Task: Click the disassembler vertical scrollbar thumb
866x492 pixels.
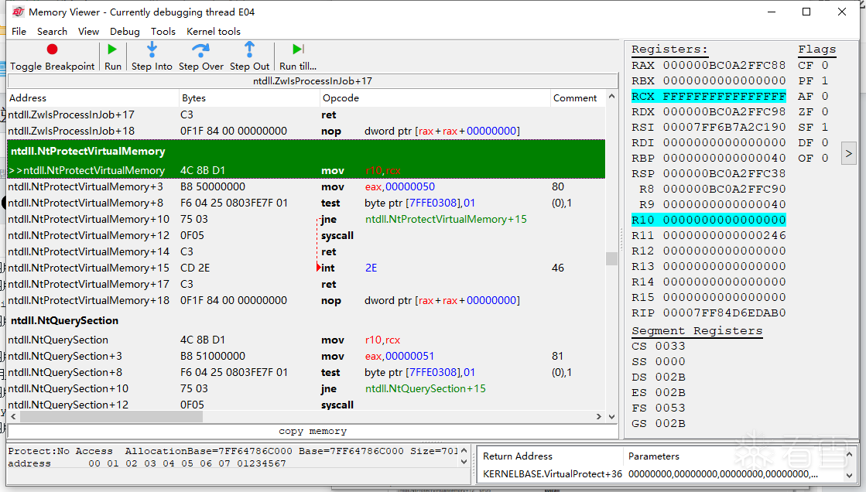Action: pos(611,258)
